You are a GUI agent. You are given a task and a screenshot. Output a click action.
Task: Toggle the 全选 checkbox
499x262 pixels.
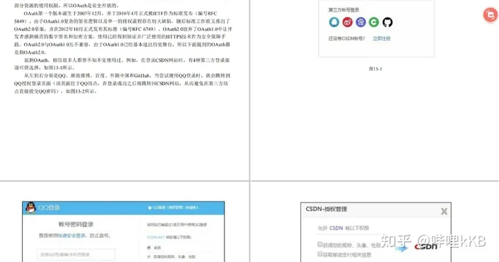tap(148, 247)
